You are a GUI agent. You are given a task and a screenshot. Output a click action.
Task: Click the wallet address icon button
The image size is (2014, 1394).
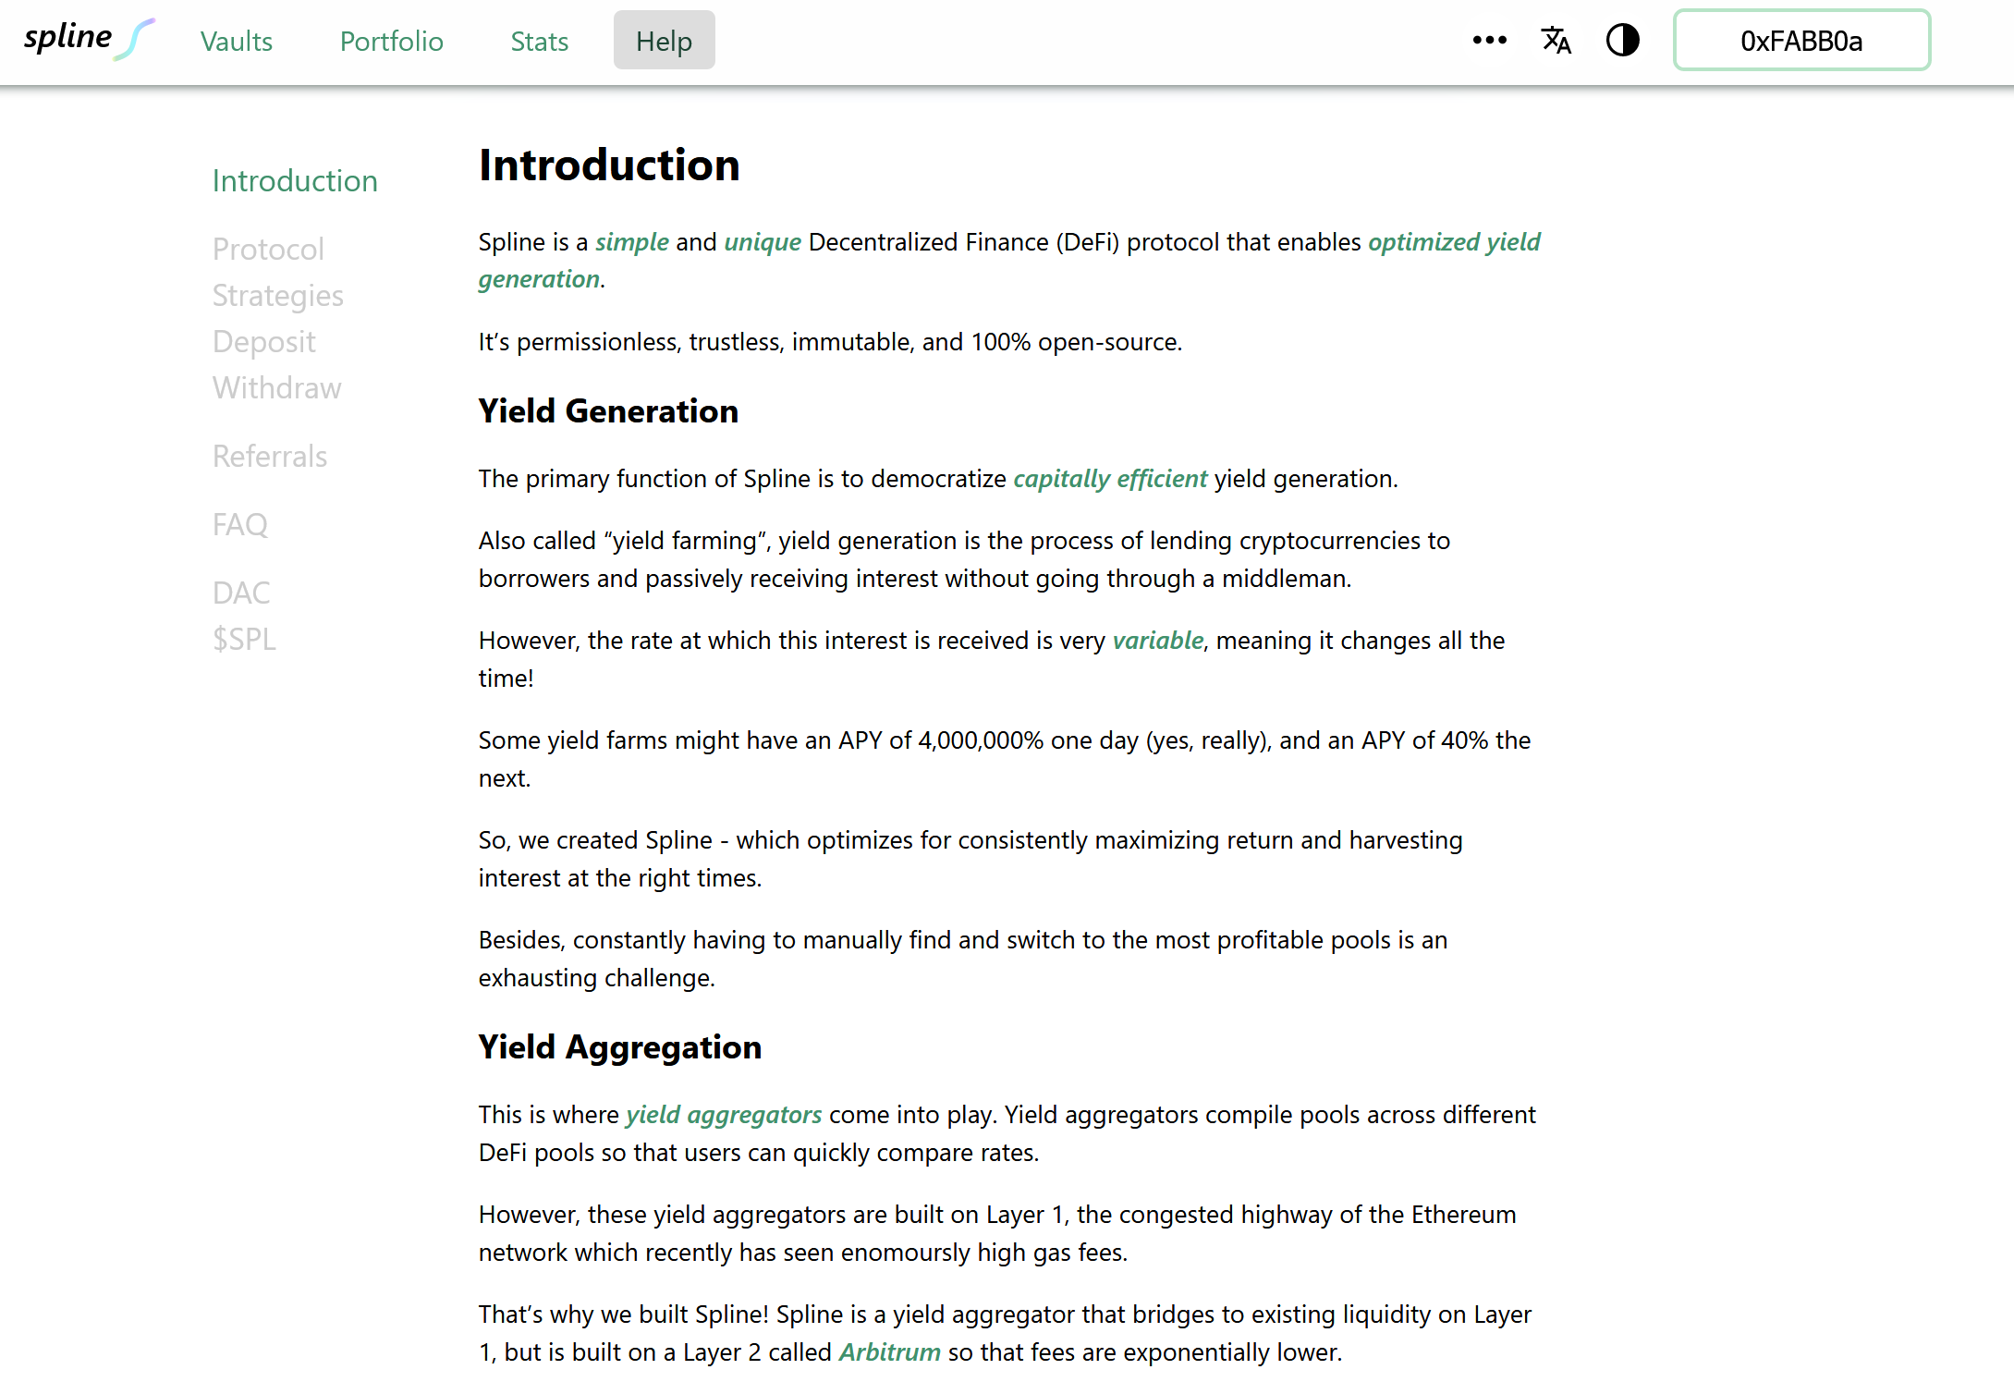coord(1801,42)
